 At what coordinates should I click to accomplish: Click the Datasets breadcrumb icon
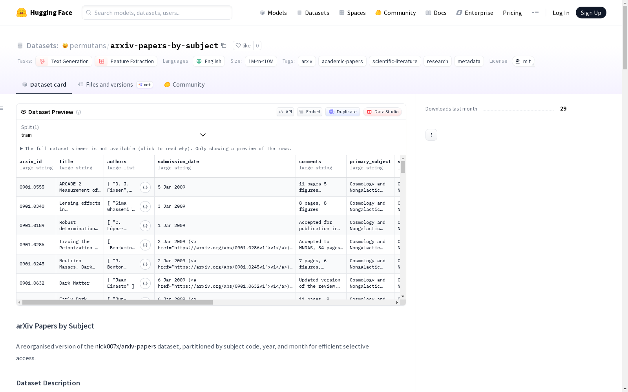point(20,45)
